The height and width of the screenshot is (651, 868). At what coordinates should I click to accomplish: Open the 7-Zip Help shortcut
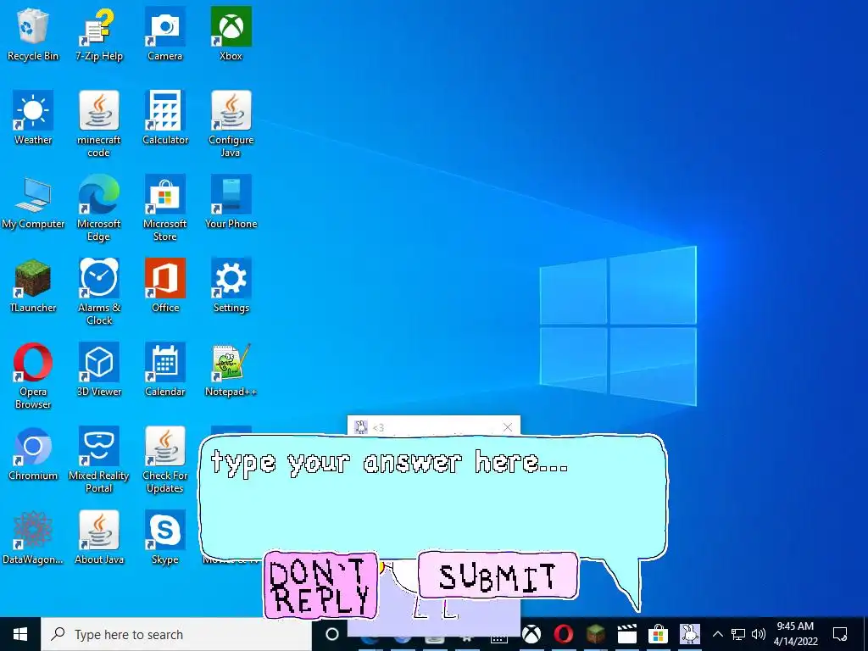point(99,34)
